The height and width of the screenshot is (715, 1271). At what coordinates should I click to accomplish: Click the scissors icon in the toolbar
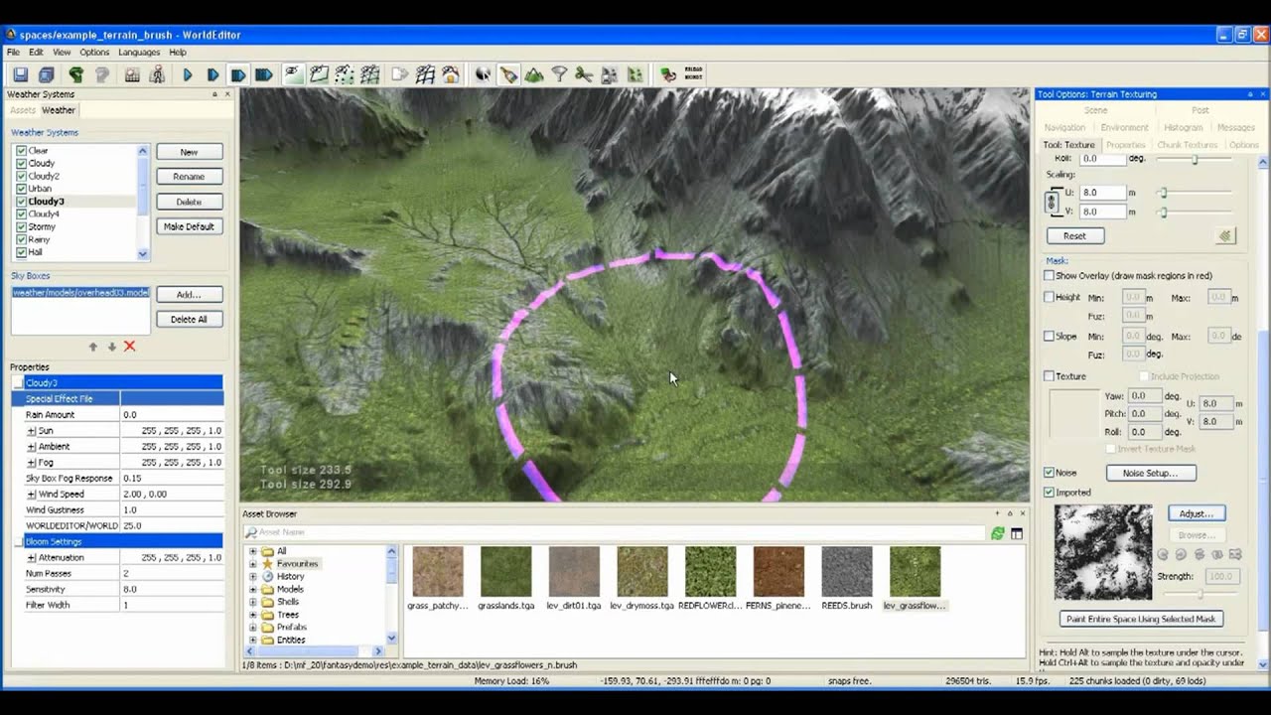tap(583, 74)
